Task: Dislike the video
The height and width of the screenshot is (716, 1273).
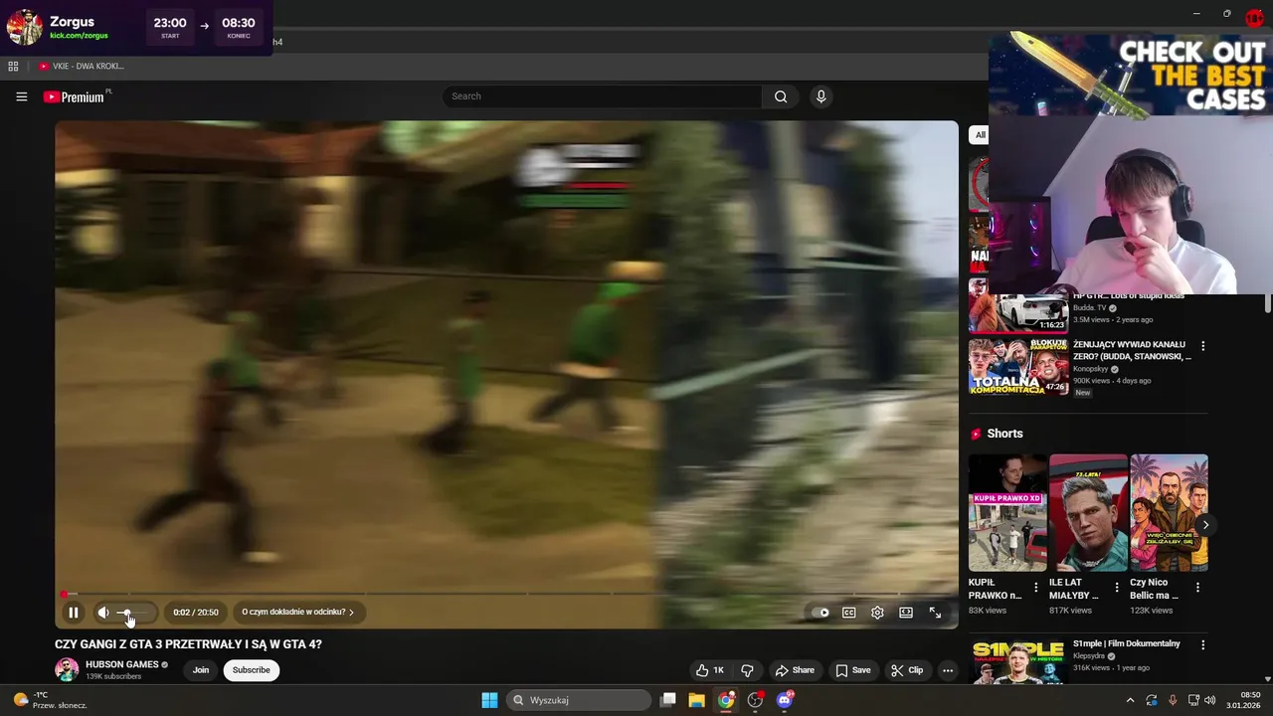Action: [x=747, y=670]
